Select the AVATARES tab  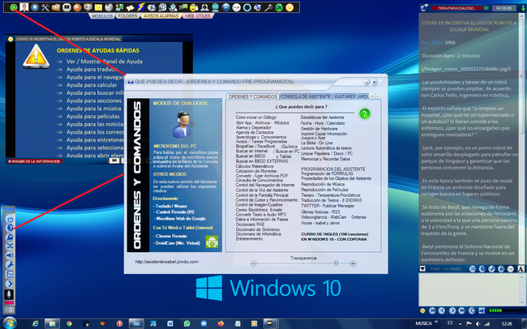point(345,96)
